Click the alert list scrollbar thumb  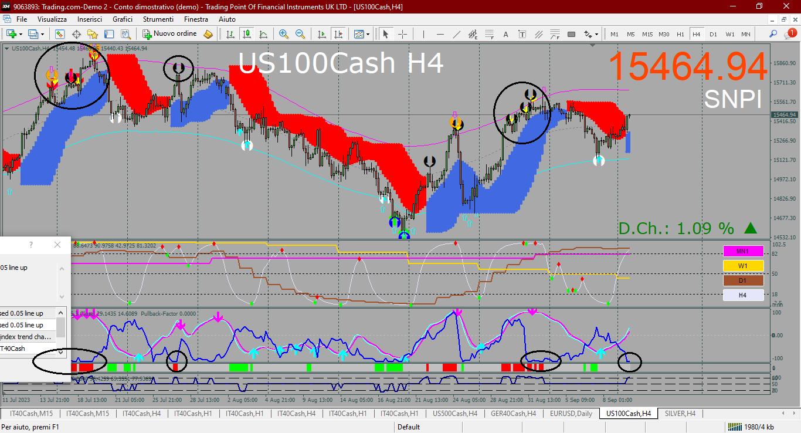point(61,327)
